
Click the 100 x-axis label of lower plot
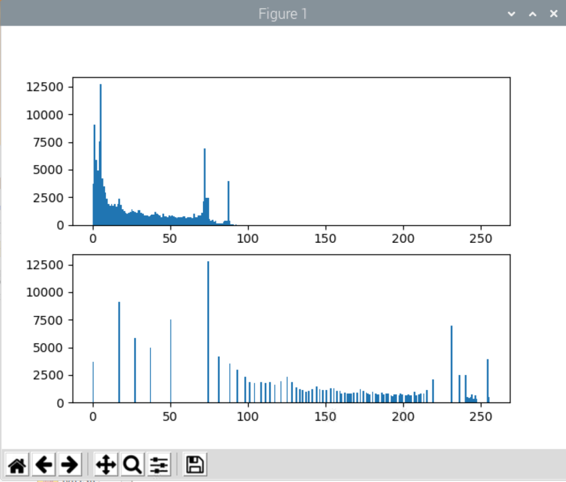[x=248, y=417]
